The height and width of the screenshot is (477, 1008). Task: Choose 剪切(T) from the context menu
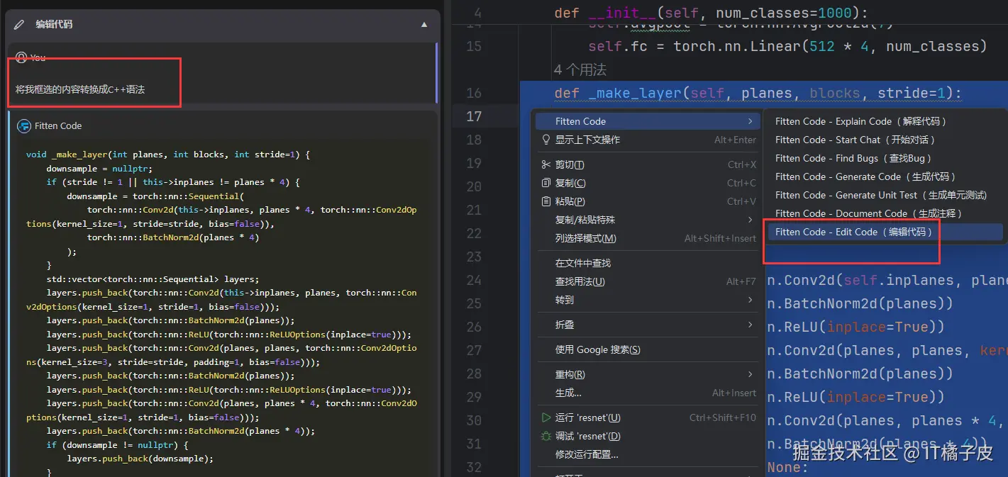click(x=648, y=164)
